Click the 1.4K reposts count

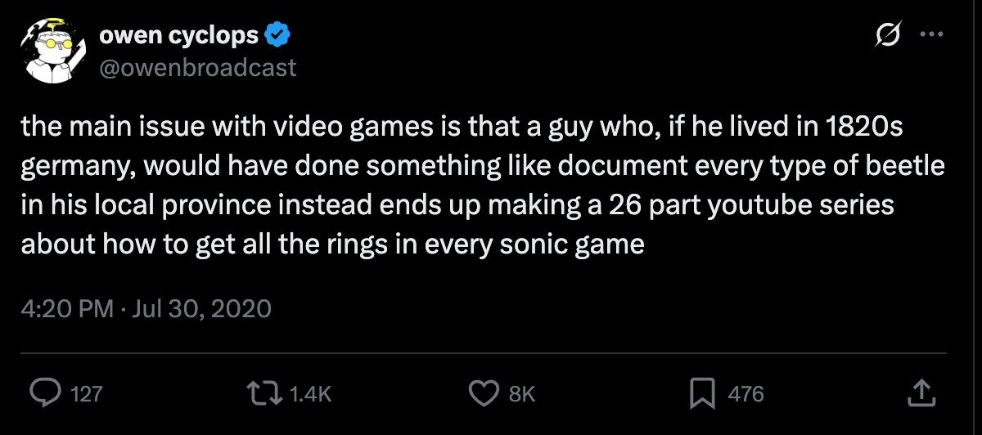(311, 394)
